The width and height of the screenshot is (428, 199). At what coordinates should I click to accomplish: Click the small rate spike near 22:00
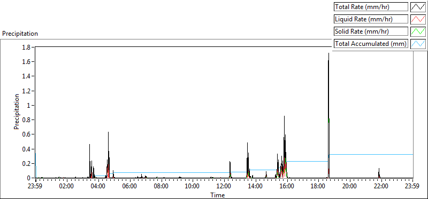coord(379,173)
